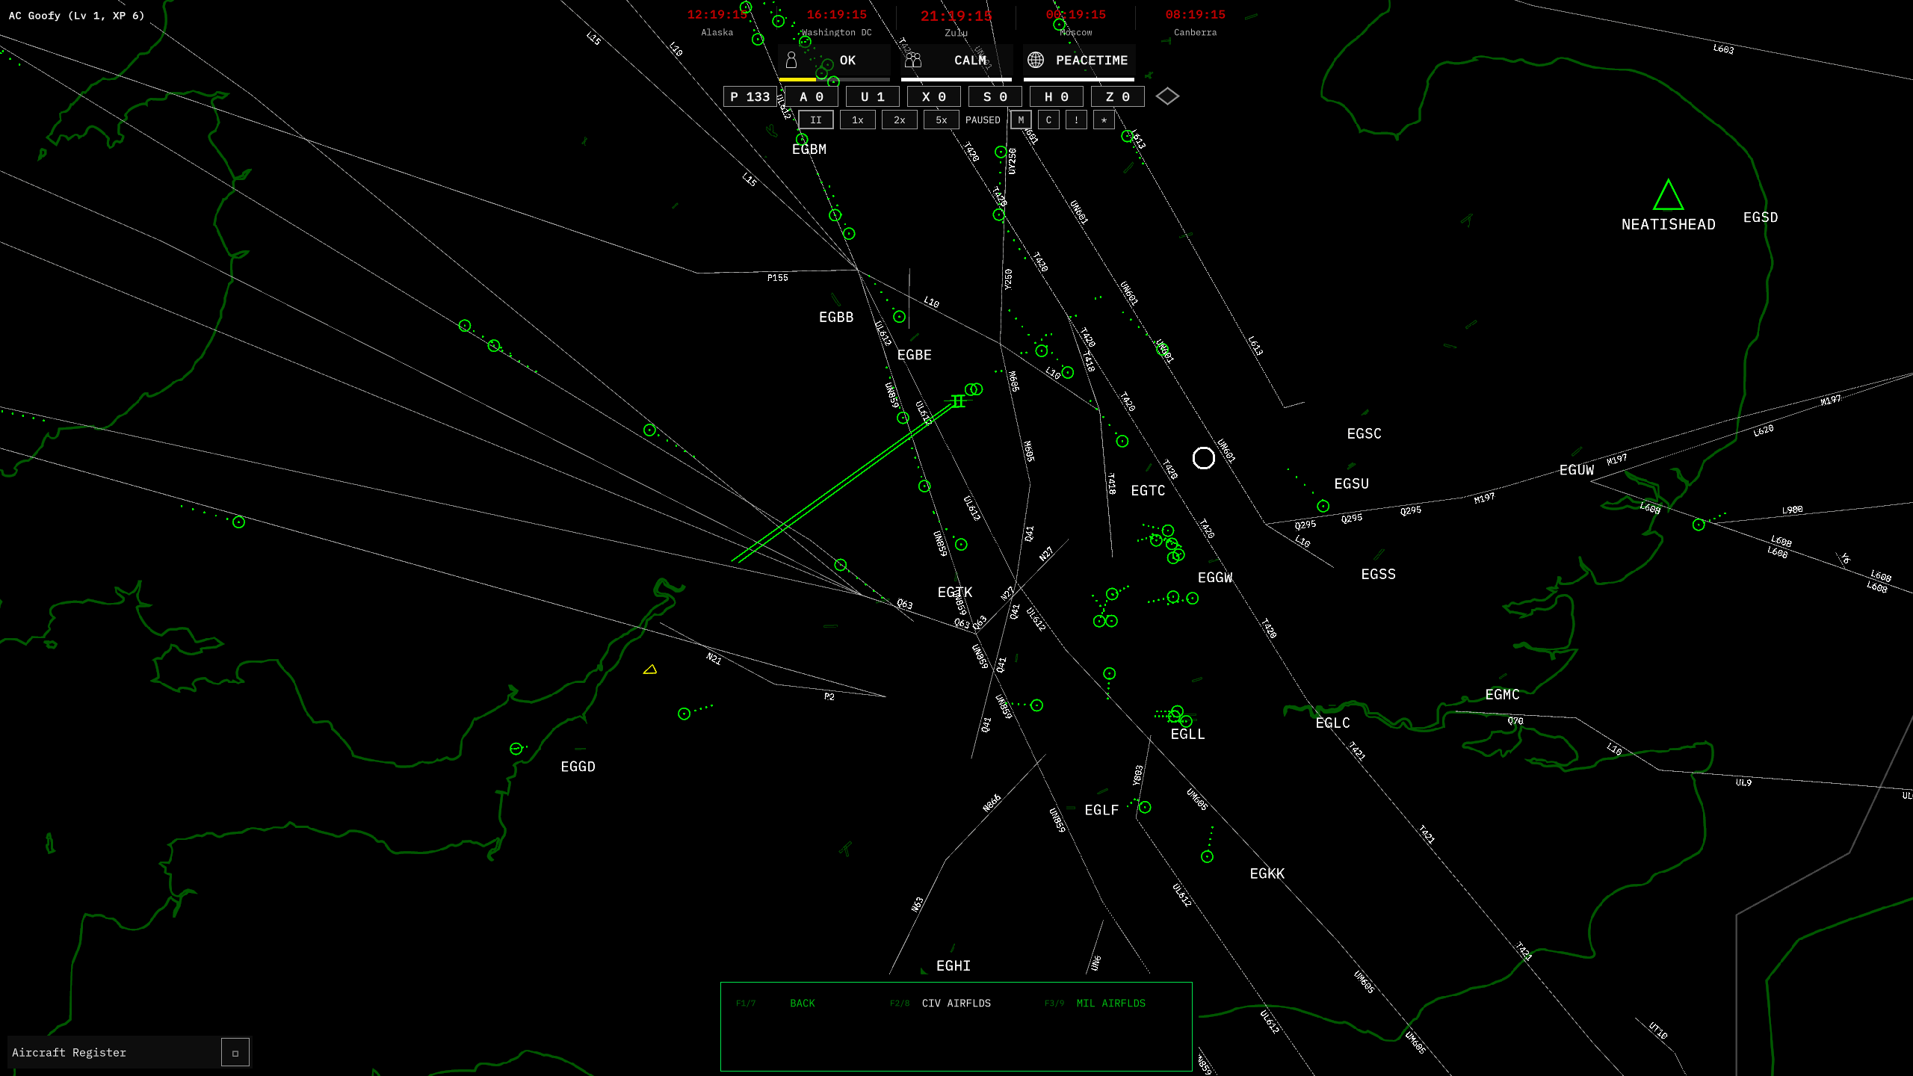Set simulation speed to 5x
Screen dimensions: 1913x1076
tap(941, 120)
